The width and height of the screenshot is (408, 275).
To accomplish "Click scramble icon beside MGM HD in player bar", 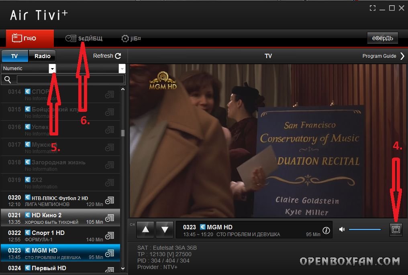I will pos(203,227).
